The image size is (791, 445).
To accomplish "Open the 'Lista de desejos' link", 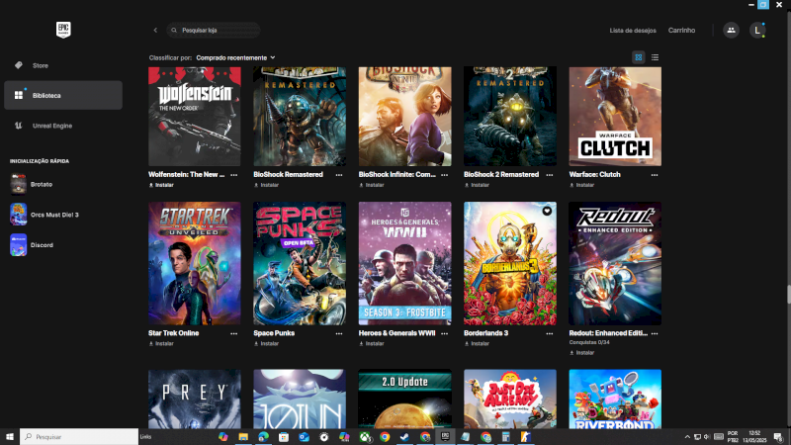I will point(631,31).
